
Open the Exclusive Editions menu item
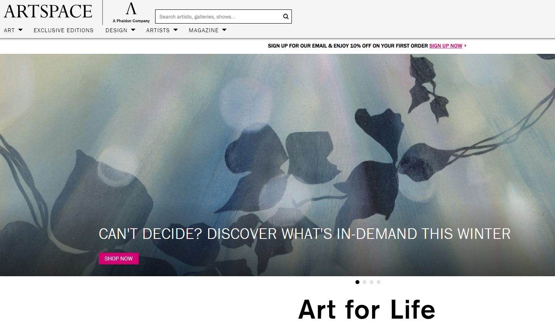(x=64, y=30)
